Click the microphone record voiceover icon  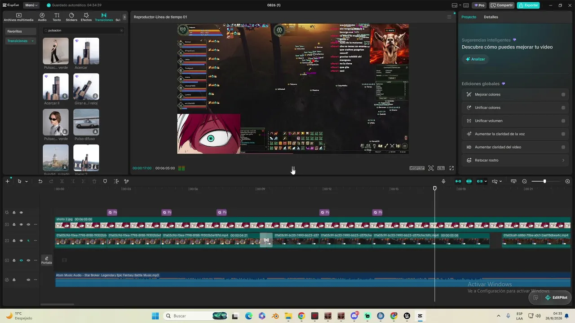point(443,181)
